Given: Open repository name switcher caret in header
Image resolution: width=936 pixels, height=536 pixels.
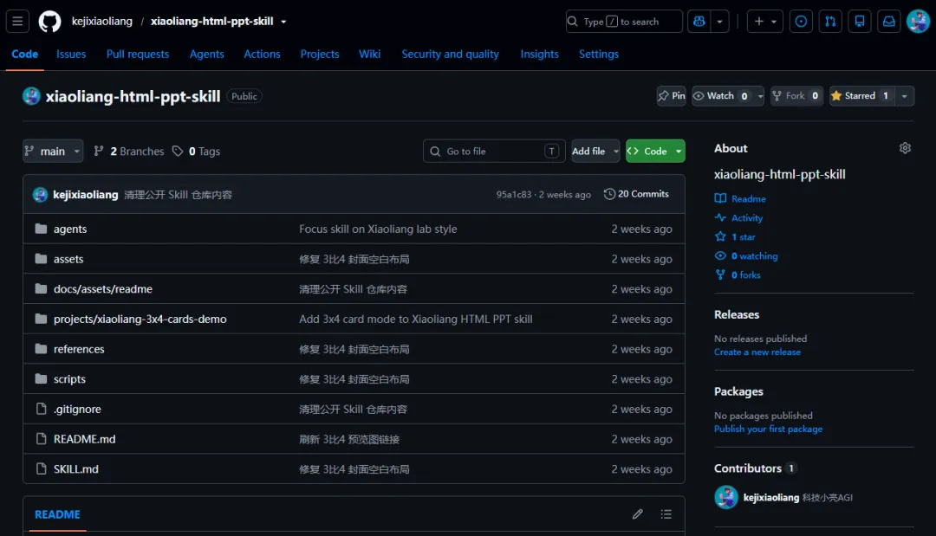Looking at the screenshot, I should pos(283,22).
